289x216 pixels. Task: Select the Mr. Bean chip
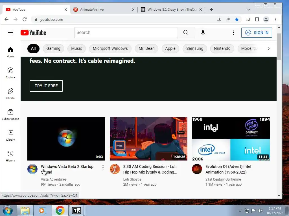(146, 48)
